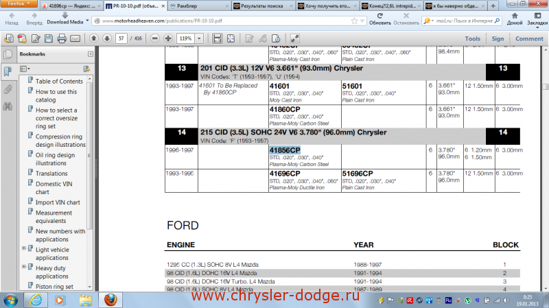Open the zoom level dropdown arrow
Viewport: 549px width, 308px height.
199,38
